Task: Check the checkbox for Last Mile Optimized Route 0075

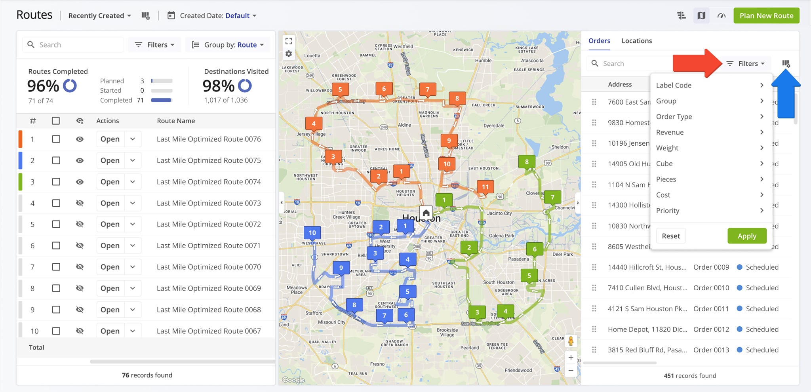Action: coord(56,160)
